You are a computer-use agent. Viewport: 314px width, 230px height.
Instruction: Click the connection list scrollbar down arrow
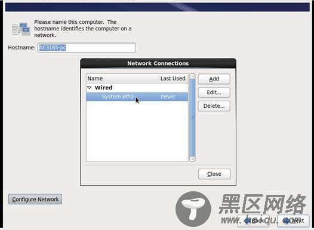[x=192, y=159]
